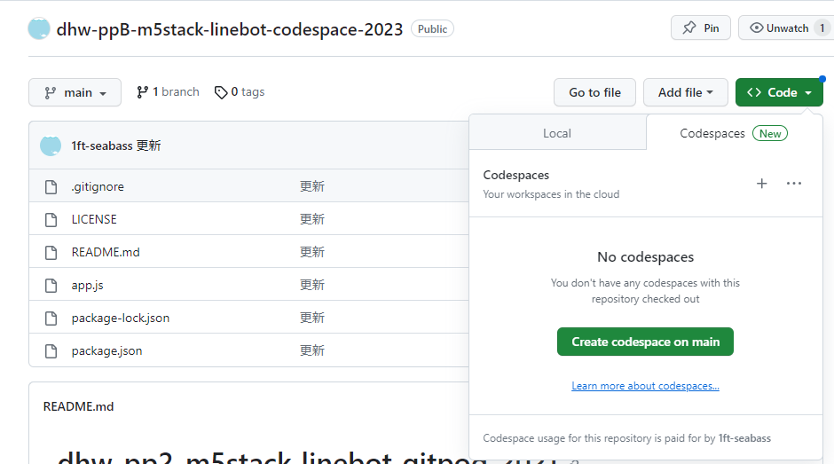The height and width of the screenshot is (464, 834).
Task: Open the 更新 commit message for LICENSE
Action: click(312, 219)
